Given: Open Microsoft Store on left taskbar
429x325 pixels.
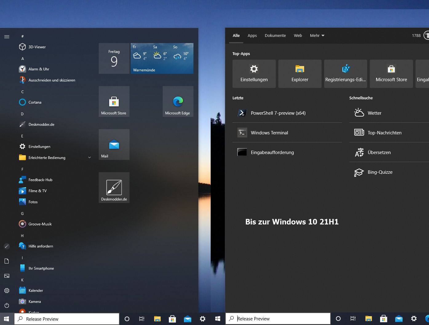Looking at the screenshot, I should click(x=172, y=319).
